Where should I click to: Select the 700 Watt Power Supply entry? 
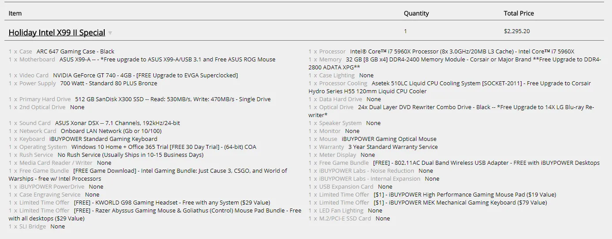pos(108,83)
